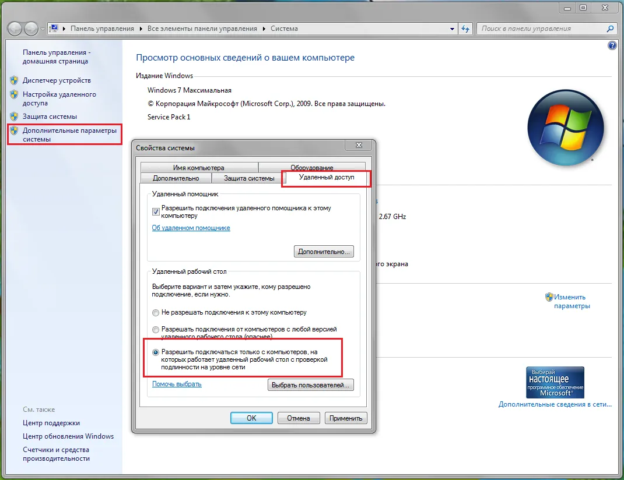Toggle Разрешить подключения удаленного помощника checkbox
The image size is (624, 480).
156,212
